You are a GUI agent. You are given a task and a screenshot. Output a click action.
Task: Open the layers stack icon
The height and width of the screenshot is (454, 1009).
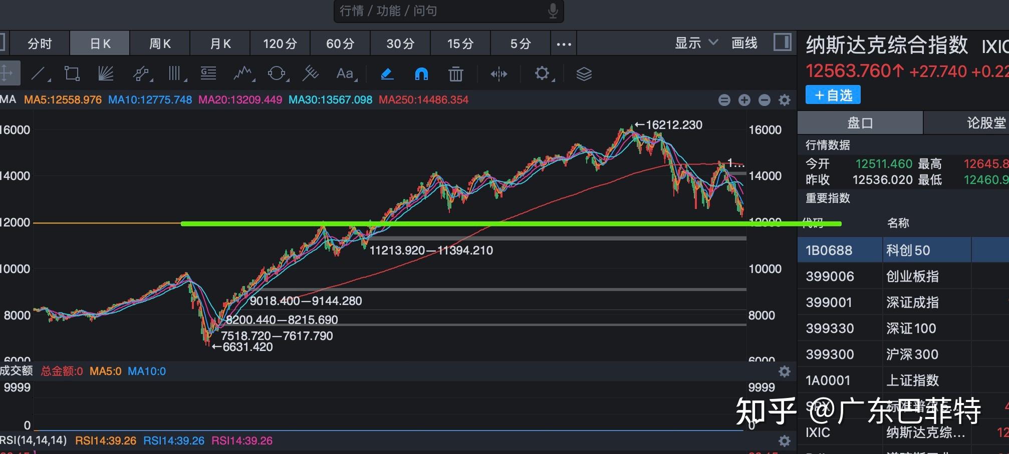(584, 74)
